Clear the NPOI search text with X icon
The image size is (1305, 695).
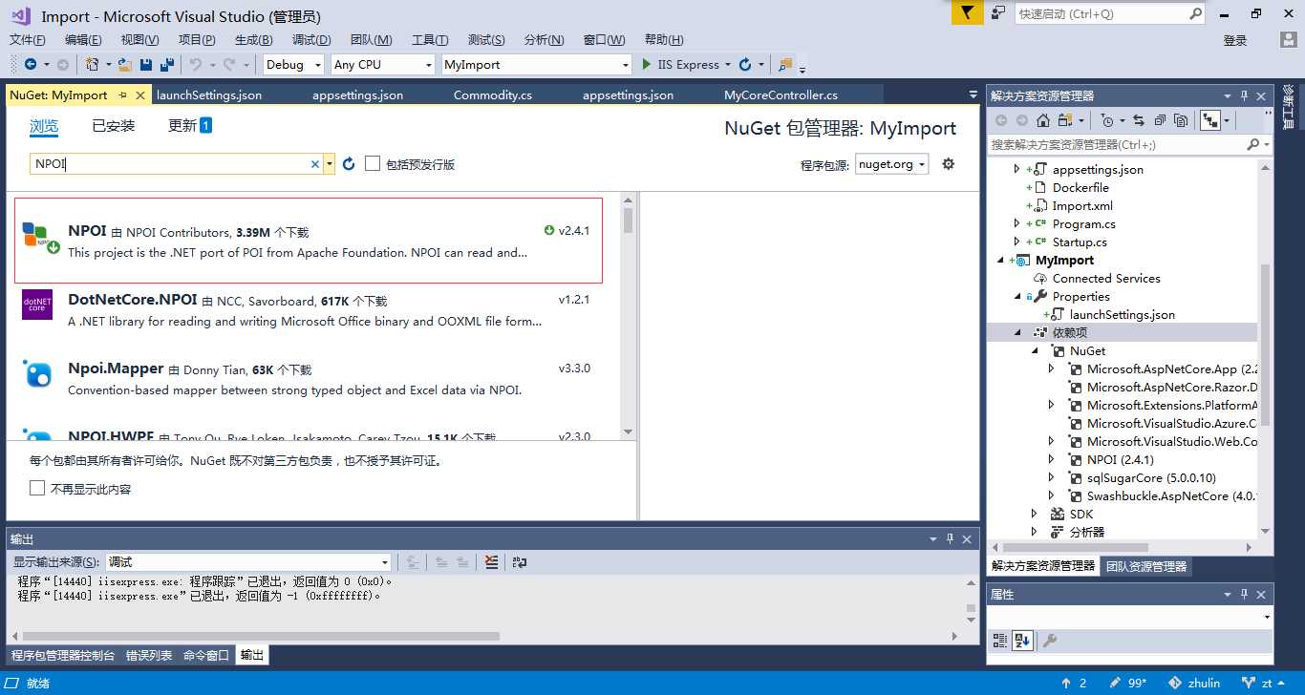tap(315, 164)
